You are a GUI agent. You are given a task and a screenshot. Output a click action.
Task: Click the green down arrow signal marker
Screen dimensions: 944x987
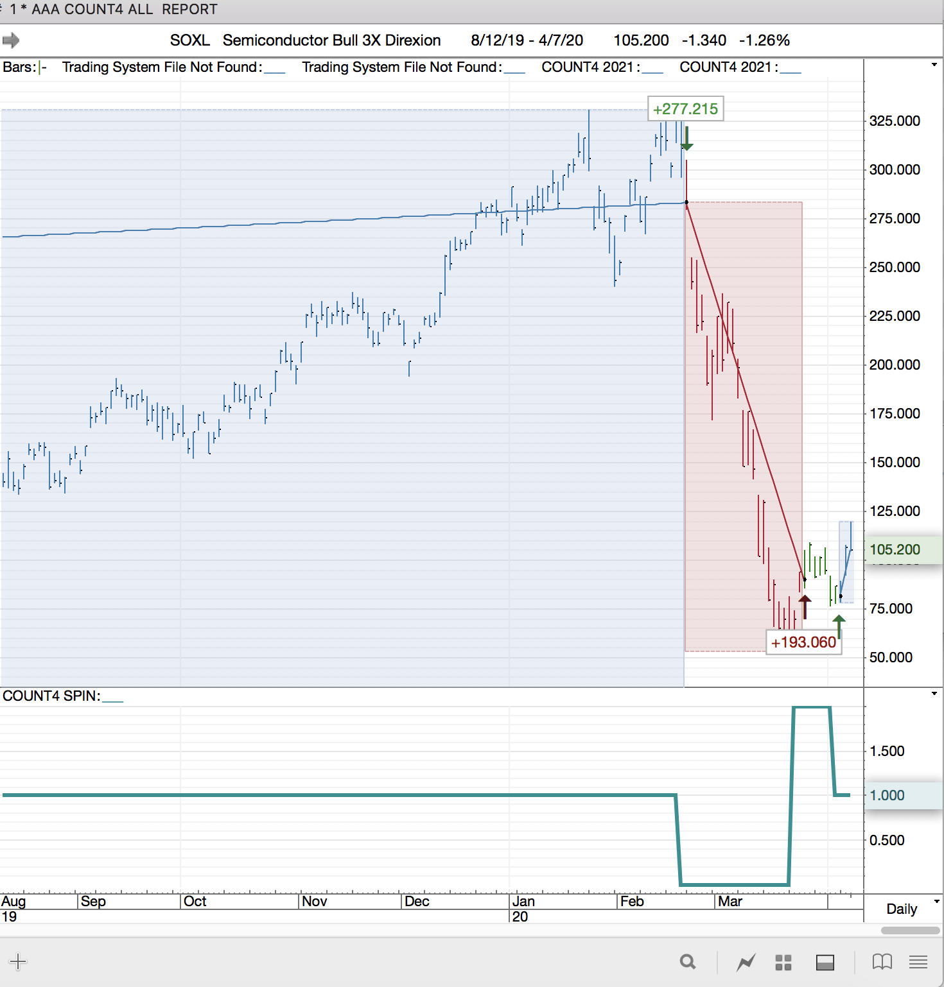(687, 139)
